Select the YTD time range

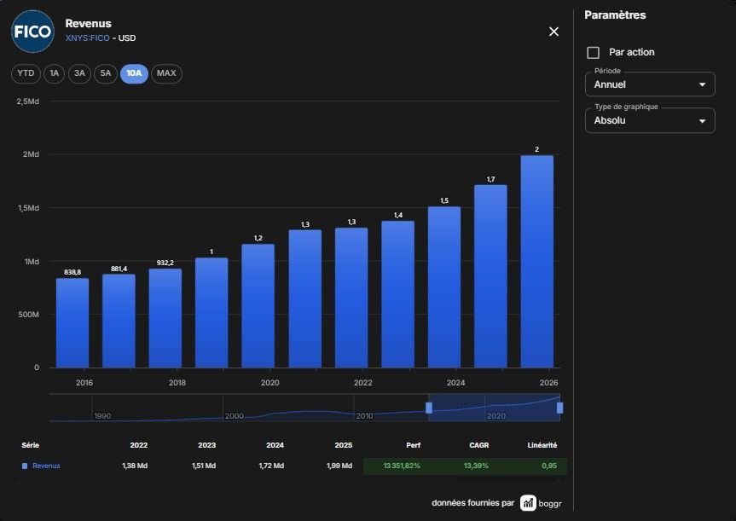coord(26,73)
